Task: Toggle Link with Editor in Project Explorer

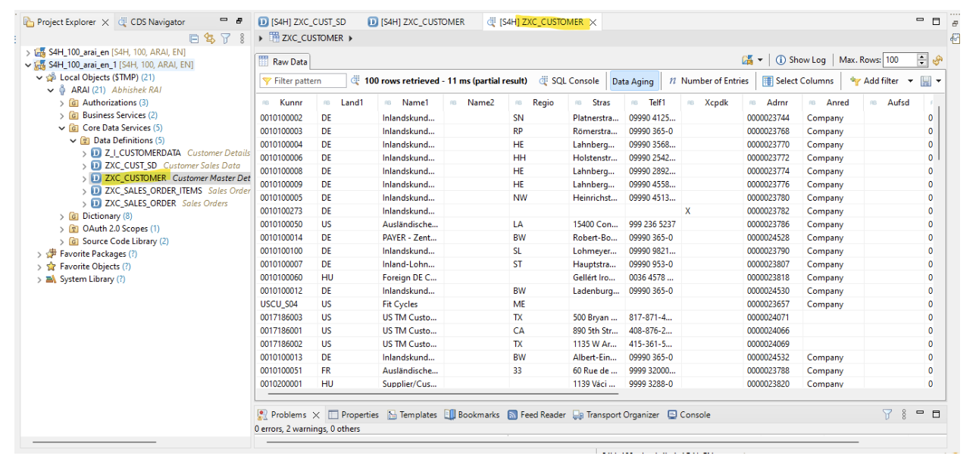Action: pos(210,39)
